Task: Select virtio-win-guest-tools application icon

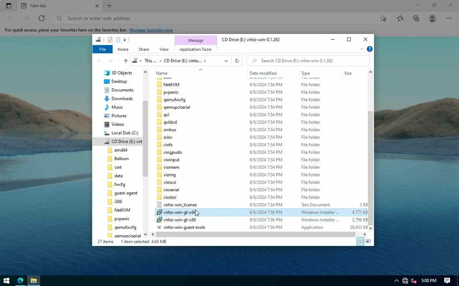Action: [x=160, y=227]
